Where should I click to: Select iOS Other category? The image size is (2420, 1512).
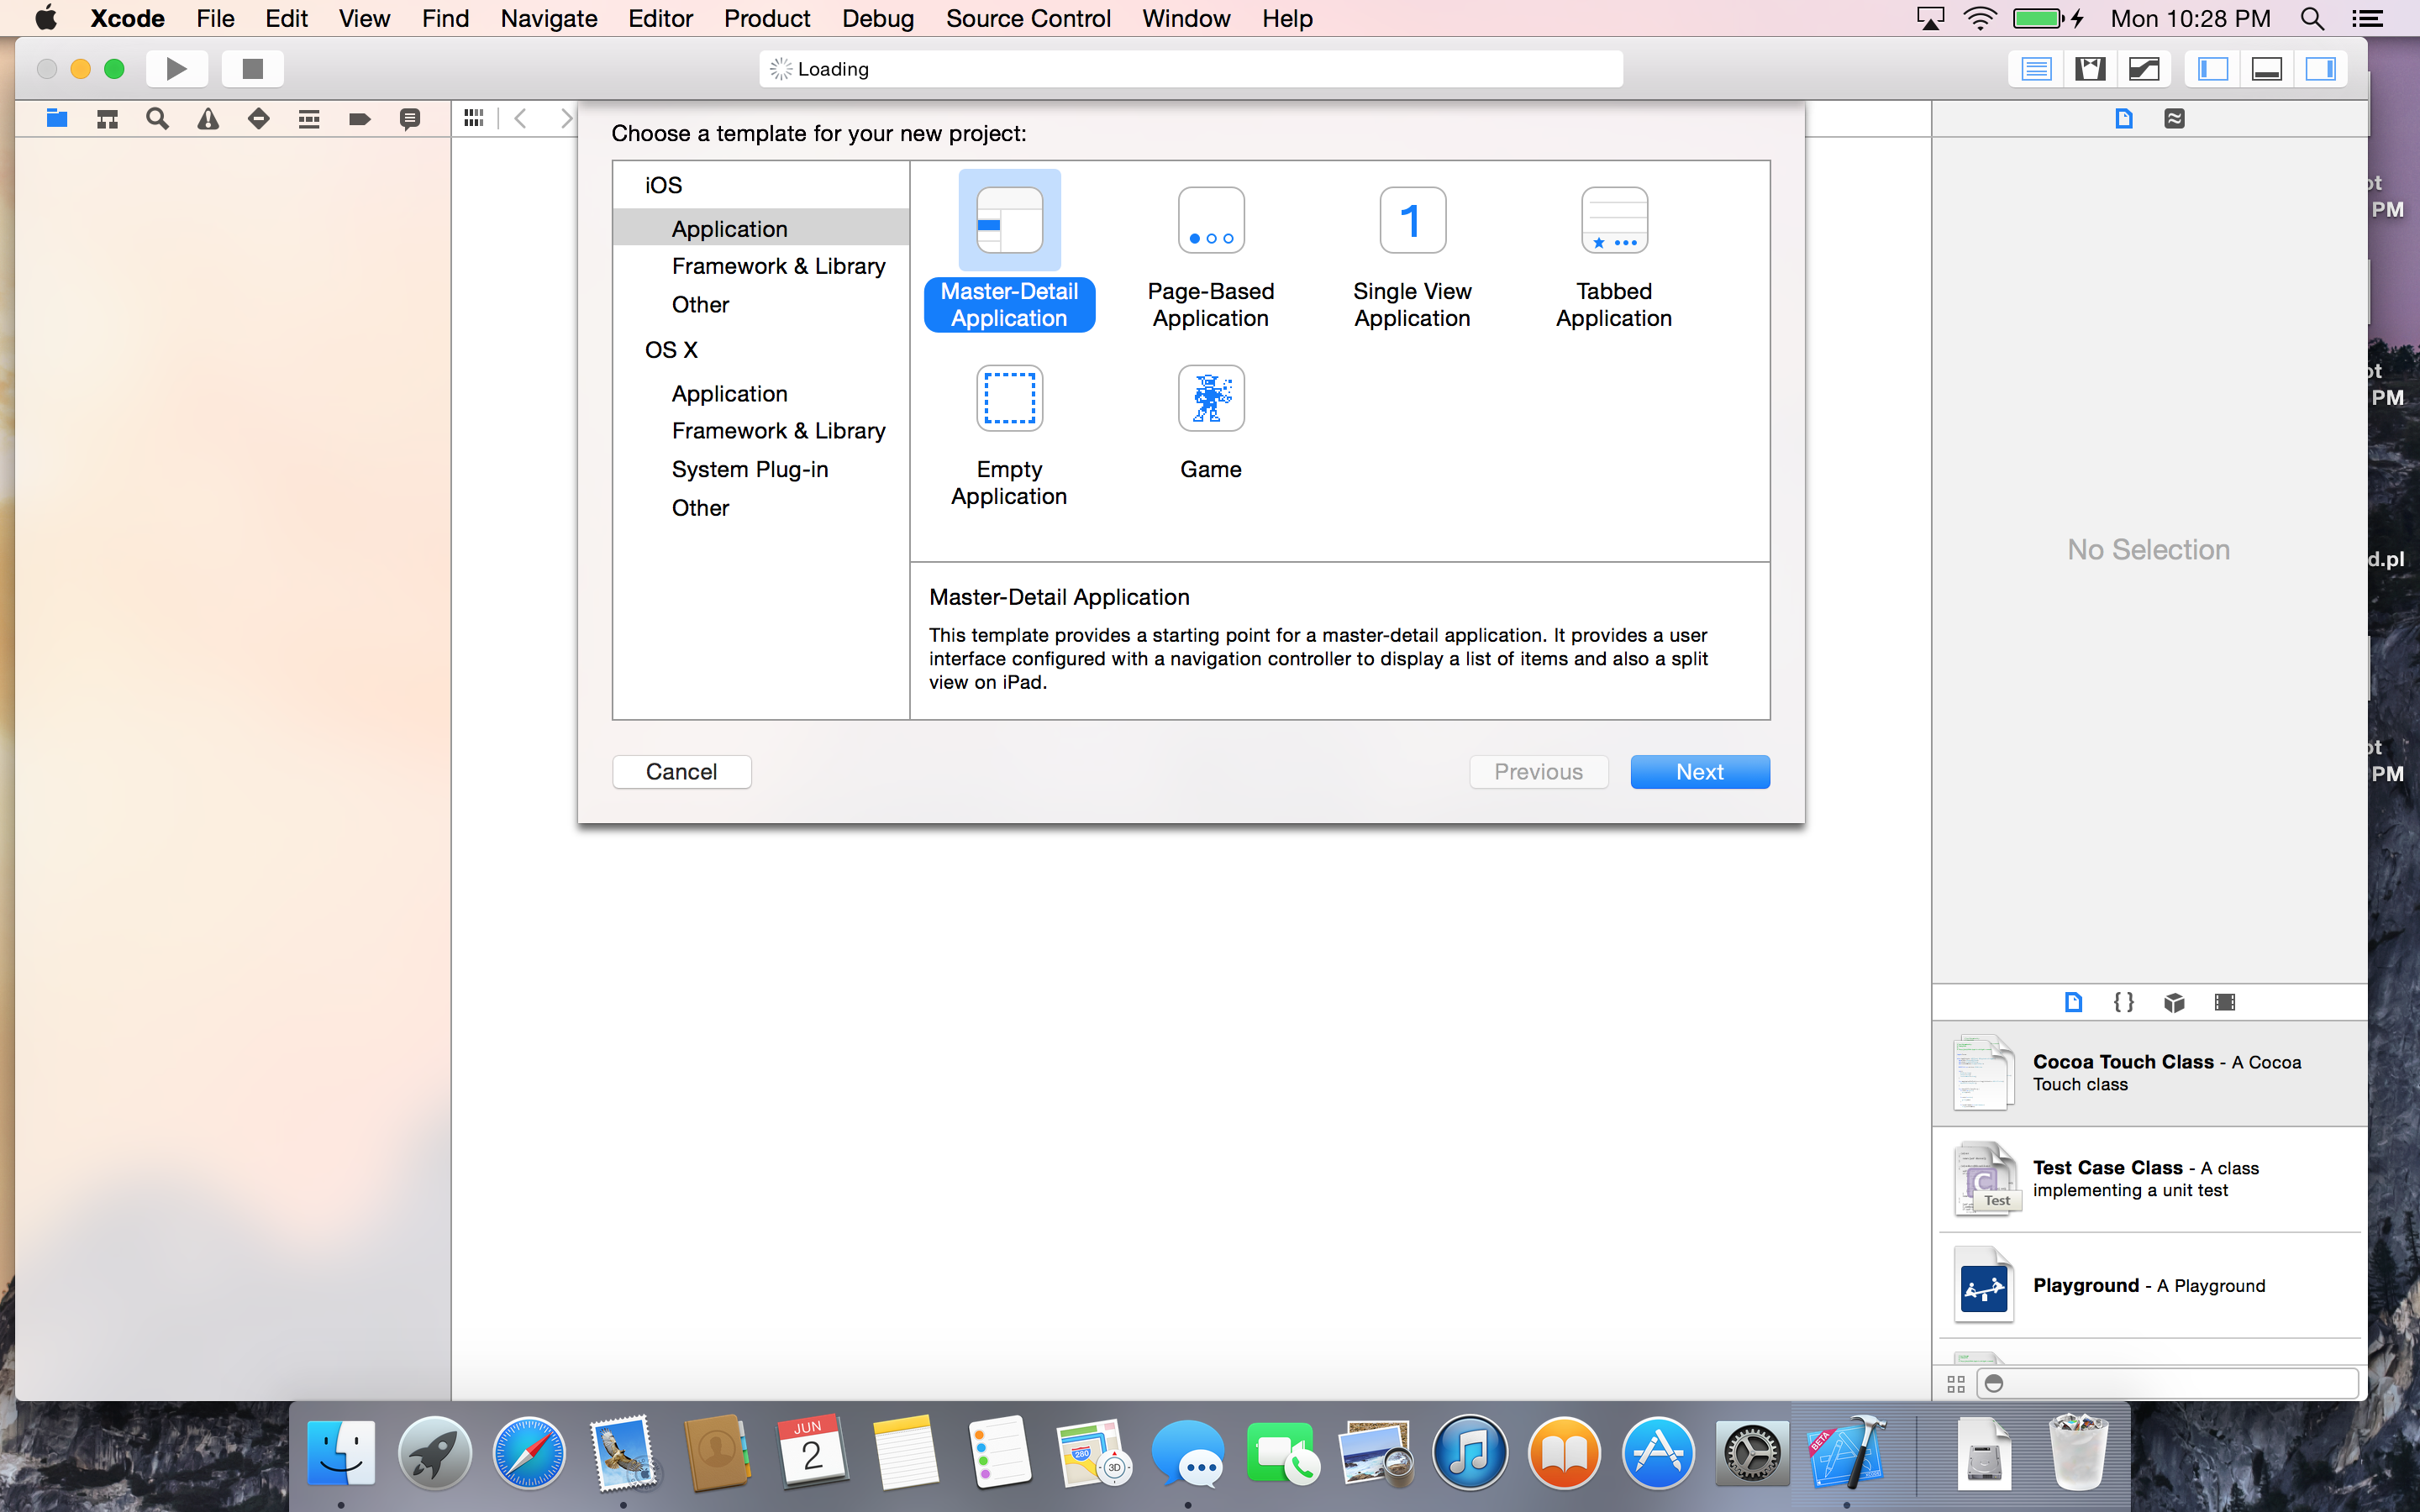coord(760,304)
